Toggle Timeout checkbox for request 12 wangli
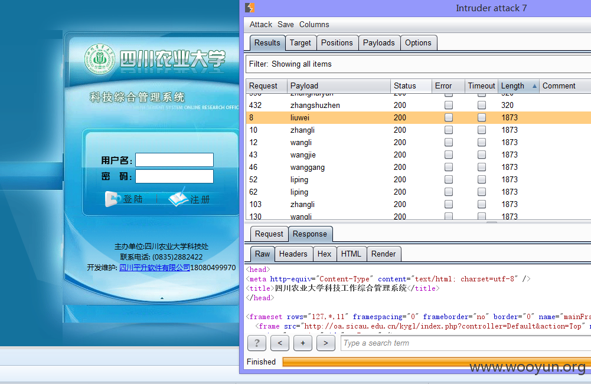 tap(482, 142)
